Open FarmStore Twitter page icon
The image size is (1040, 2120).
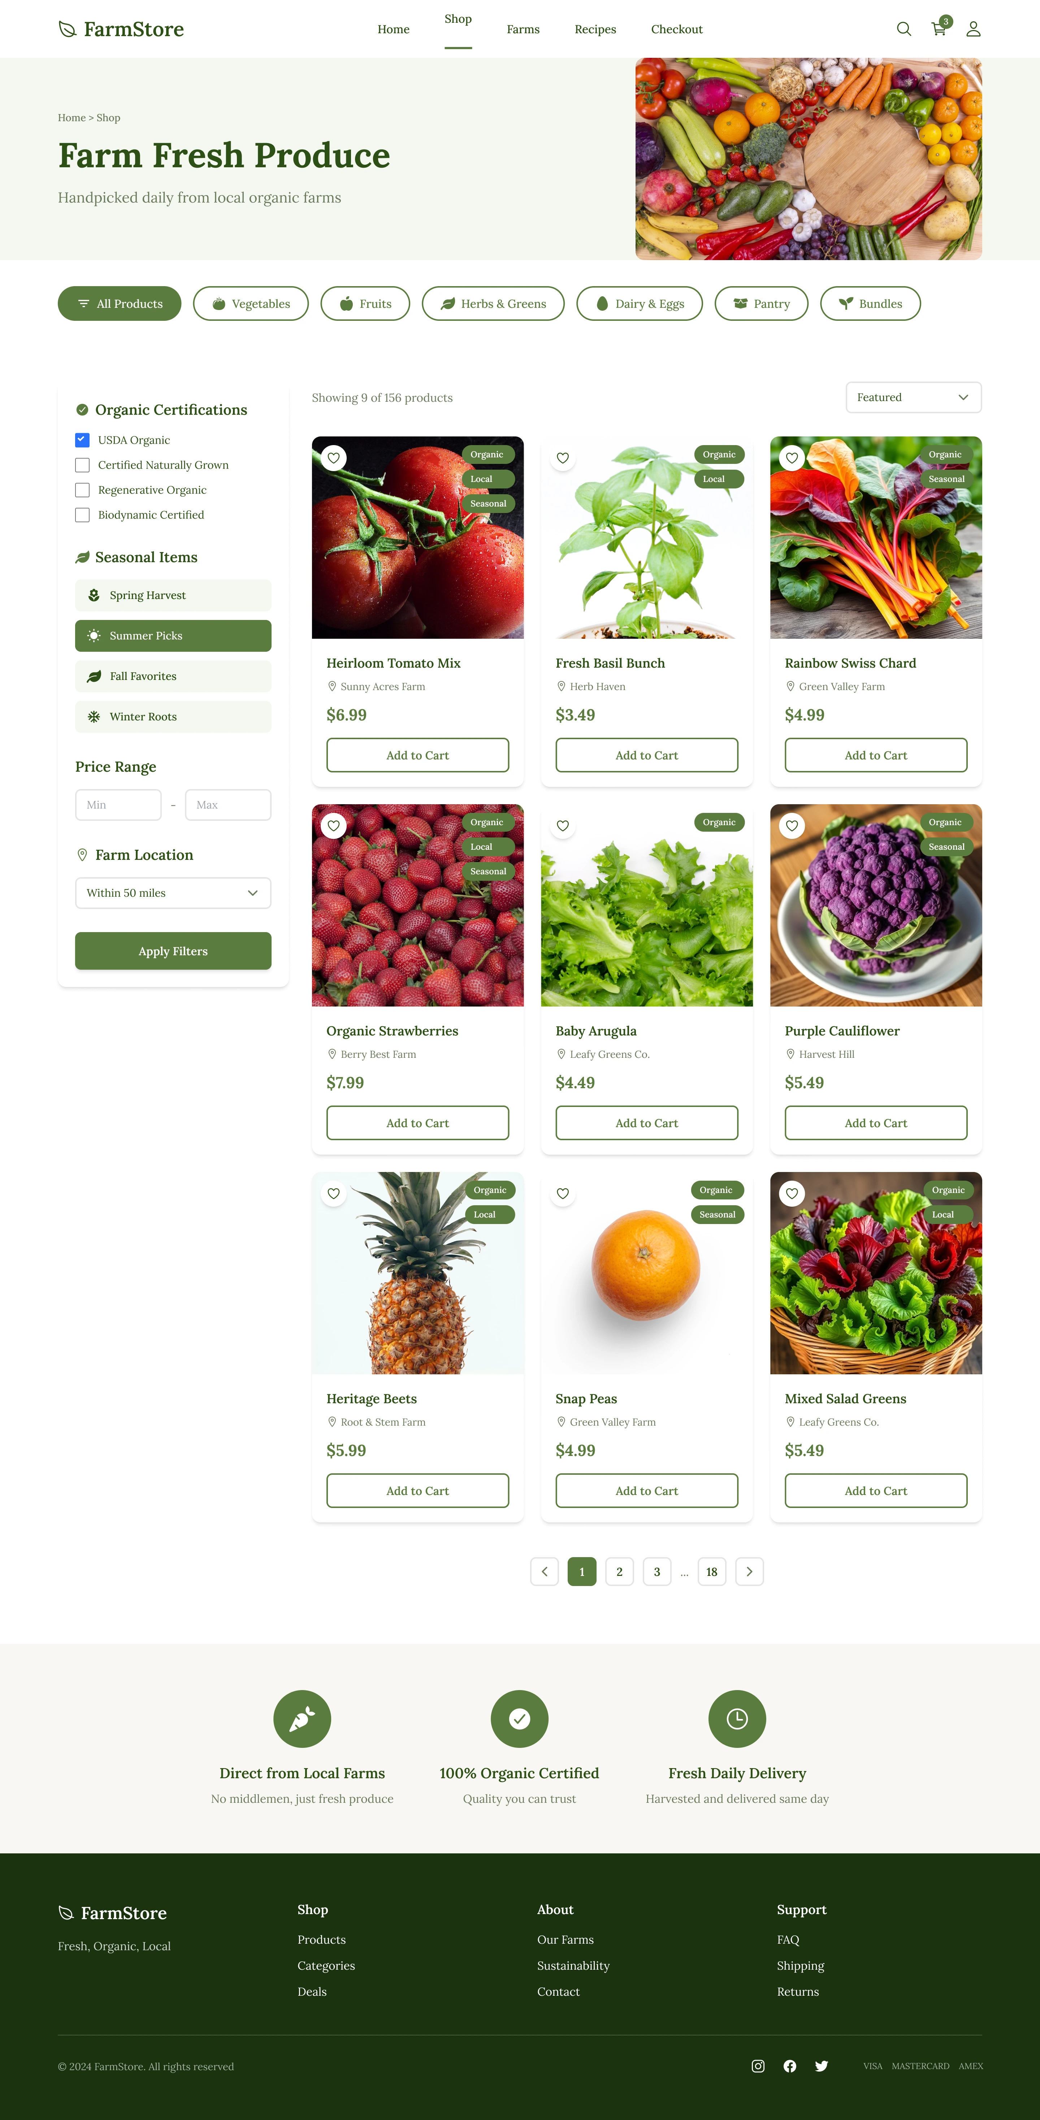tap(821, 2066)
